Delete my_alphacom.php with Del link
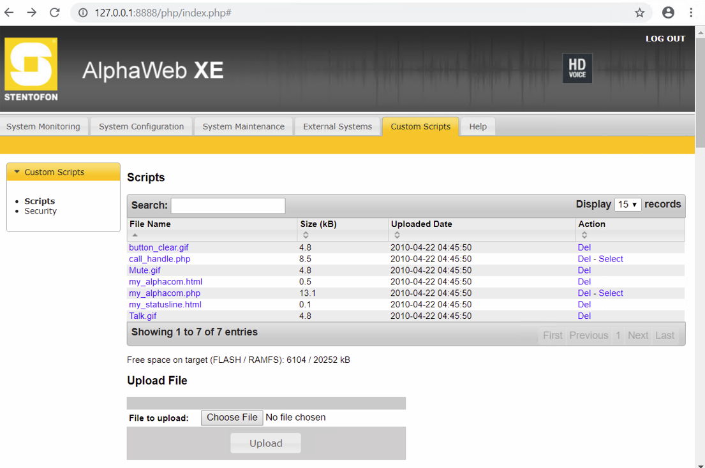 tap(584, 293)
